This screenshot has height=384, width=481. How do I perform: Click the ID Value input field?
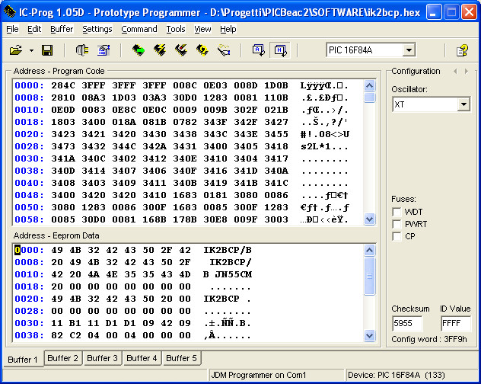coord(455,323)
